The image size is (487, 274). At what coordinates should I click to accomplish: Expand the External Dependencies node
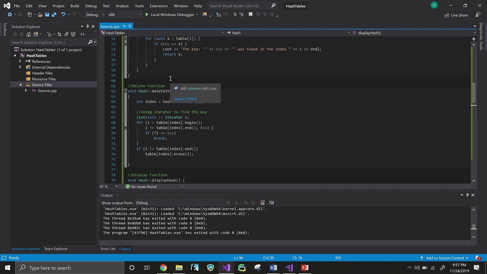pyautogui.click(x=20, y=67)
